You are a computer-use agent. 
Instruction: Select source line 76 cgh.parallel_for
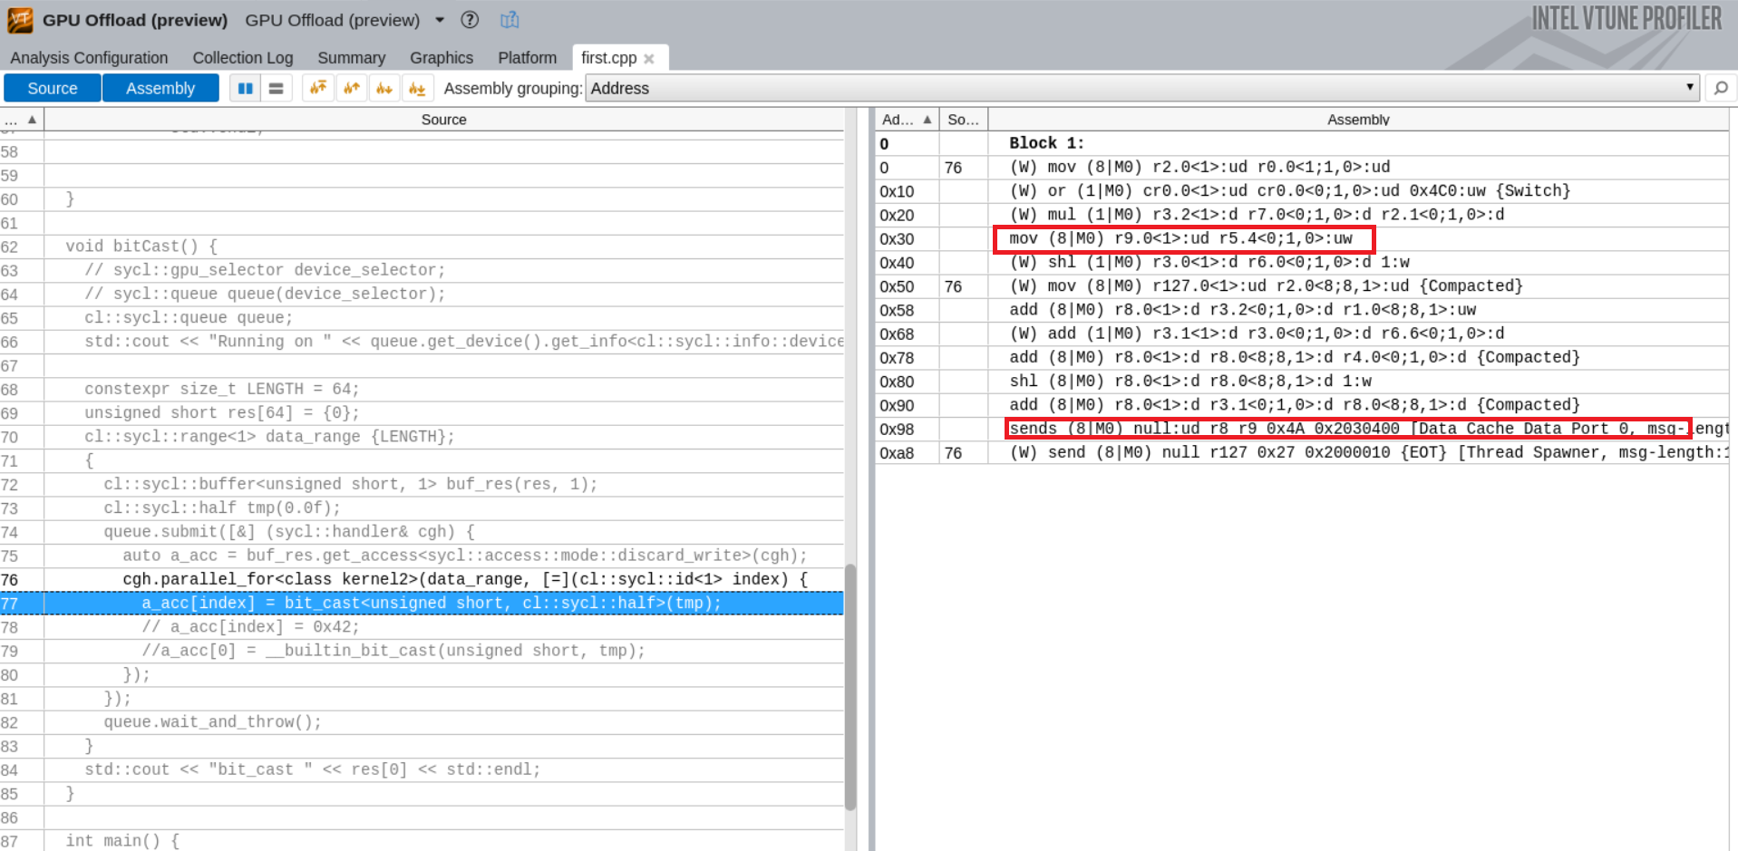click(422, 579)
